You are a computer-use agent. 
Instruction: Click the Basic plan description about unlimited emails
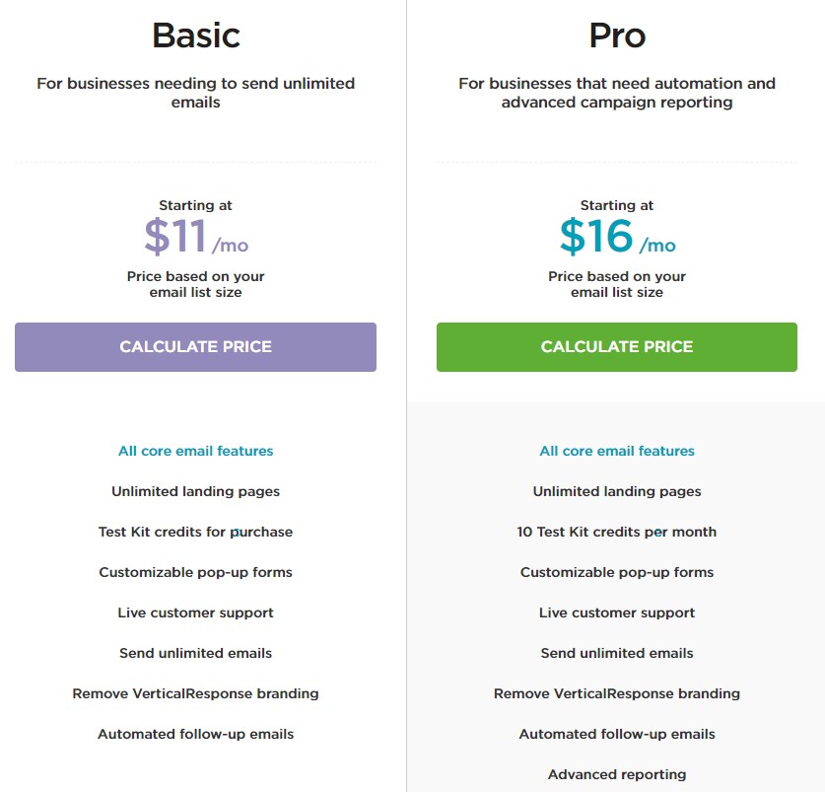pos(196,93)
